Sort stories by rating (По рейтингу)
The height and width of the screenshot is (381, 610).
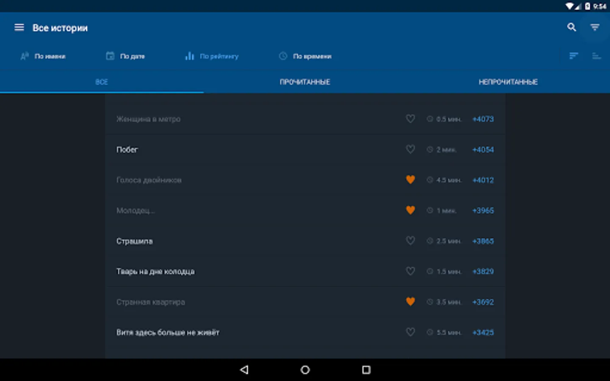click(212, 56)
